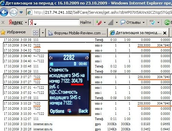
Task: Click the ABC spell check icon
Action: (152, 22)
